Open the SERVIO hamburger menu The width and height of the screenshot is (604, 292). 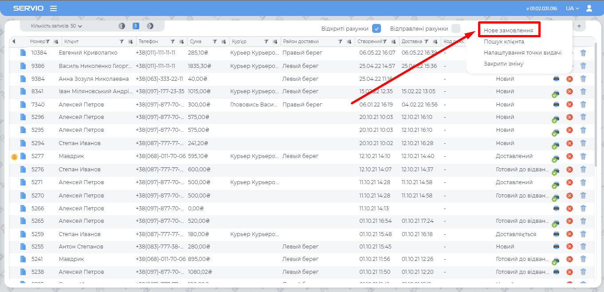pyautogui.click(x=53, y=8)
